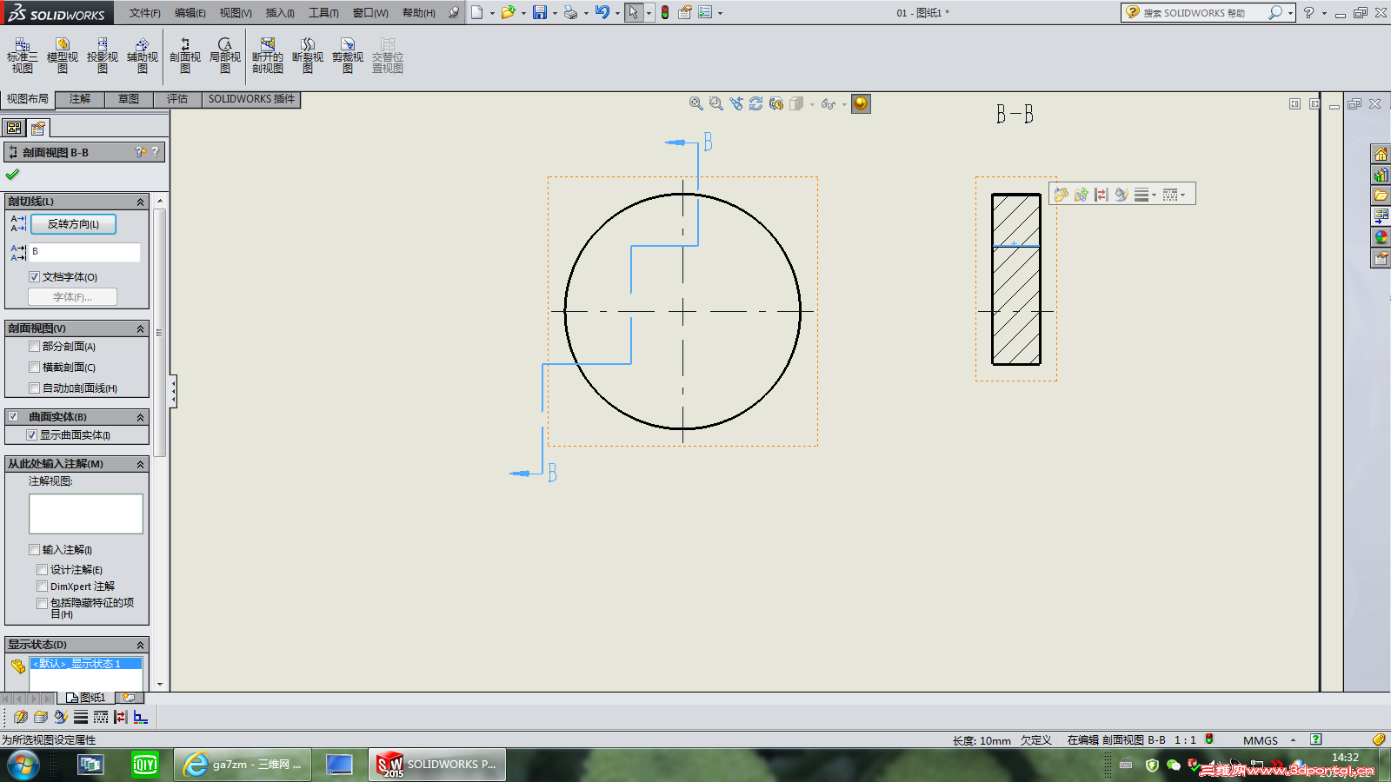The width and height of the screenshot is (1391, 782).
Task: Click the 字体 button
Action: coord(72,297)
